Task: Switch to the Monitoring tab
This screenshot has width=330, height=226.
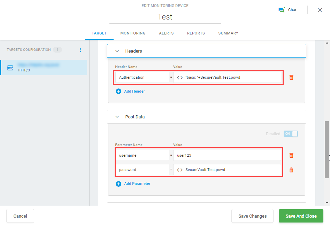Action: pyautogui.click(x=133, y=33)
